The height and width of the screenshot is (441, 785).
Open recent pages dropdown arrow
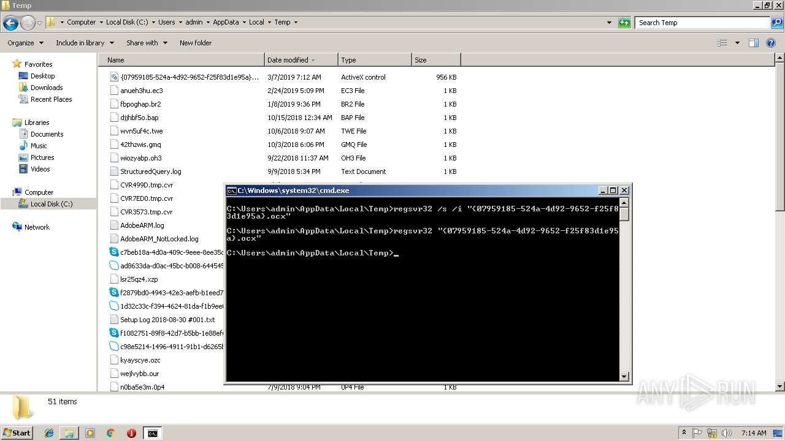point(40,23)
